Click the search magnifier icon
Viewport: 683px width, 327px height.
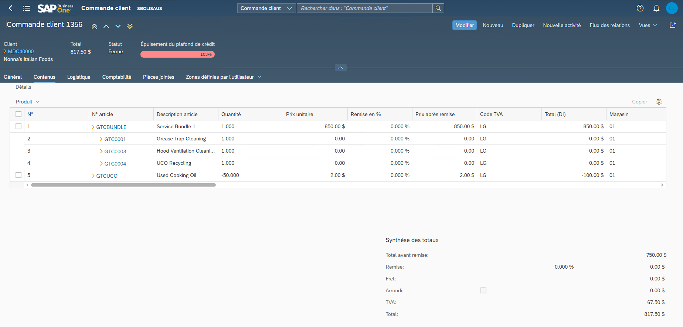[x=438, y=8]
